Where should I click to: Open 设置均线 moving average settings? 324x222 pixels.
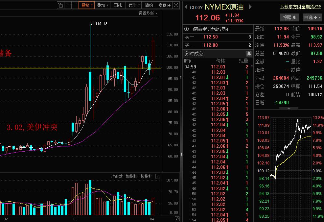click(x=148, y=13)
